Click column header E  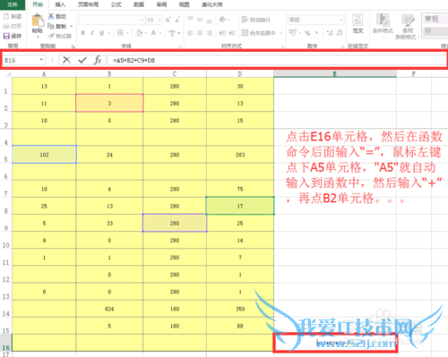pyautogui.click(x=335, y=73)
